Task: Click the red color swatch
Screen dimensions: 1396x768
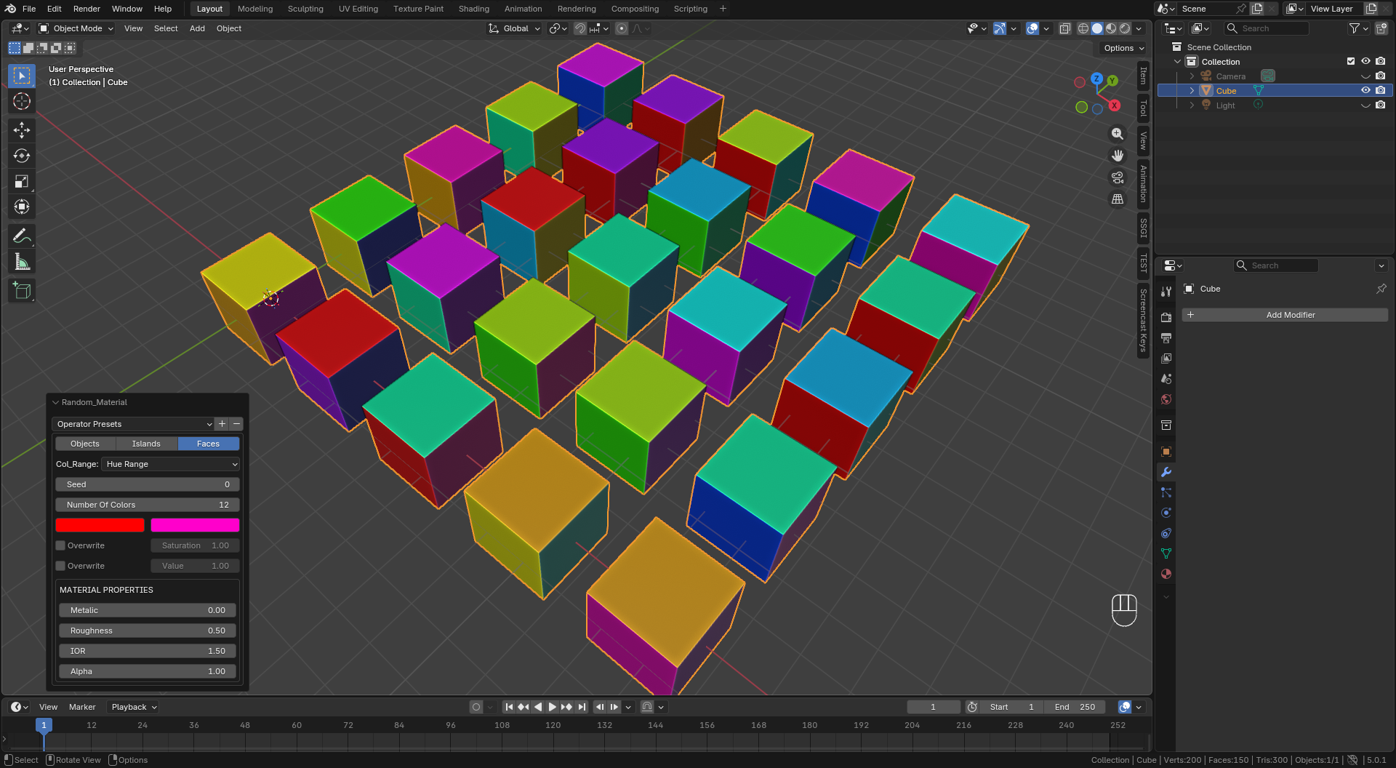Action: 100,525
